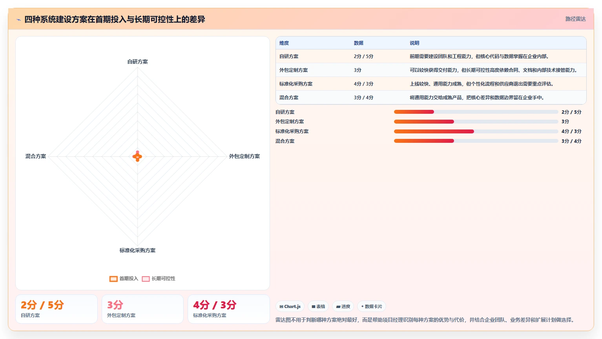Click the 2分 / 5分 table cell
The width and height of the screenshot is (602, 339).
click(363, 56)
